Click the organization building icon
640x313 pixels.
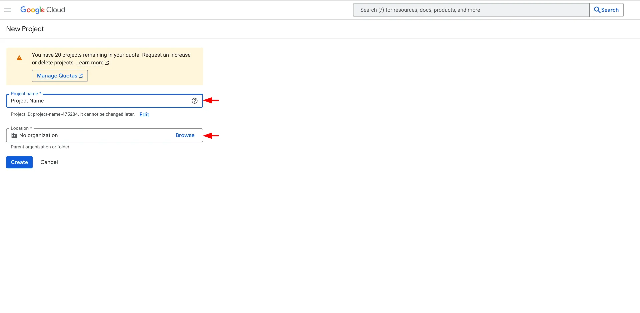tap(14, 135)
